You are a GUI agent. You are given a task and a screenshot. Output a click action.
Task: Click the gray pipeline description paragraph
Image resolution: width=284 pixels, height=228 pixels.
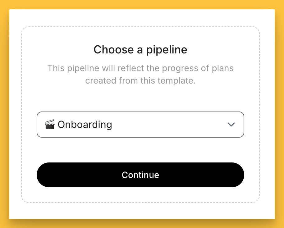[140, 75]
